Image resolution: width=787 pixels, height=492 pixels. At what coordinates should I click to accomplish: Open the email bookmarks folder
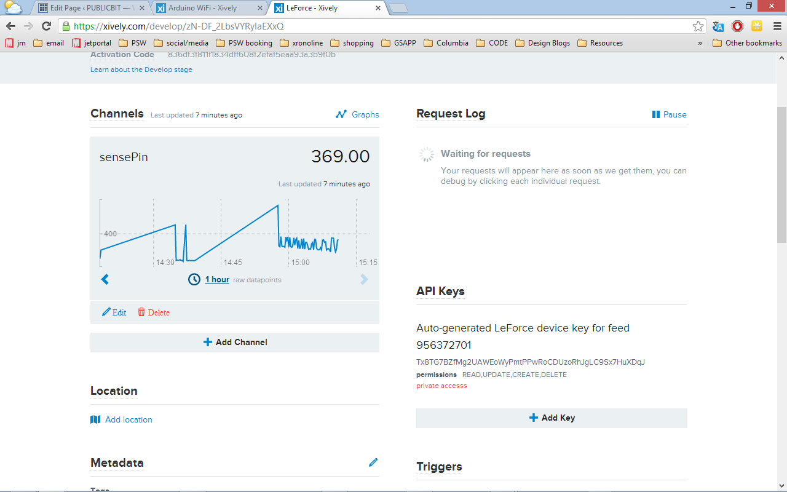49,43
